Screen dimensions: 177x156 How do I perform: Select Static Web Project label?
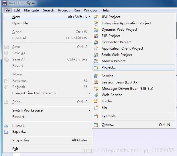pos(117,55)
